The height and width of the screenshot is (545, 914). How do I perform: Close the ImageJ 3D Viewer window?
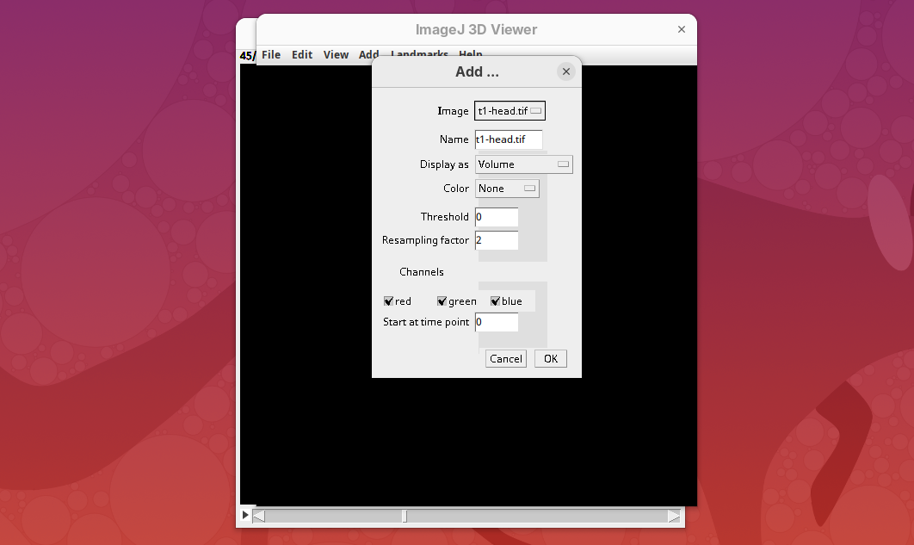pos(682,29)
